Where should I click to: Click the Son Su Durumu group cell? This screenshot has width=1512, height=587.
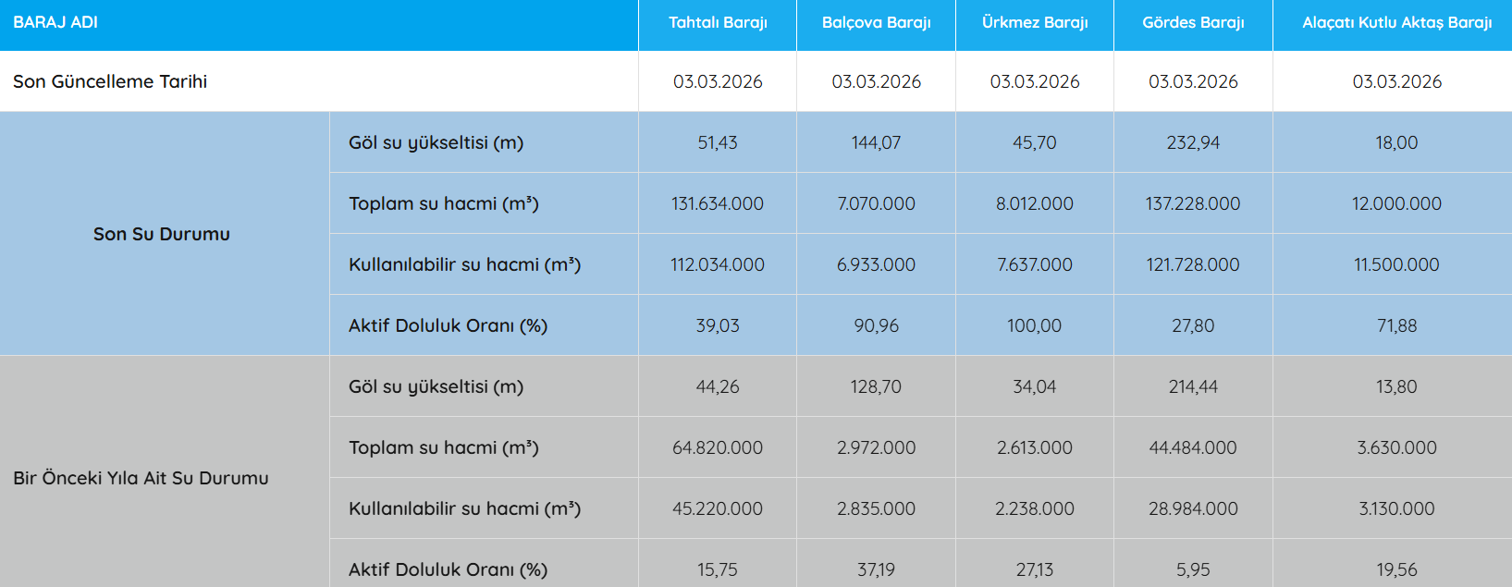point(162,234)
